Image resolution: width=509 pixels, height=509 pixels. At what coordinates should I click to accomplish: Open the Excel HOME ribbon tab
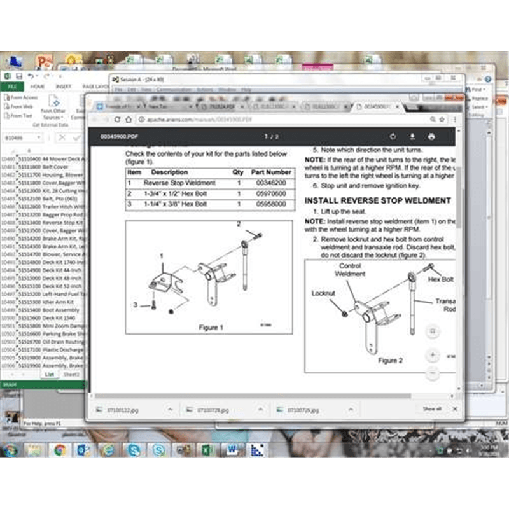point(38,86)
